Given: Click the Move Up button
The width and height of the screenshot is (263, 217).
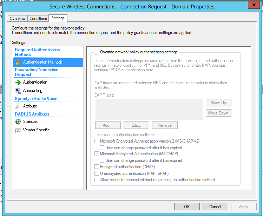Looking at the screenshot, I should 218,103.
